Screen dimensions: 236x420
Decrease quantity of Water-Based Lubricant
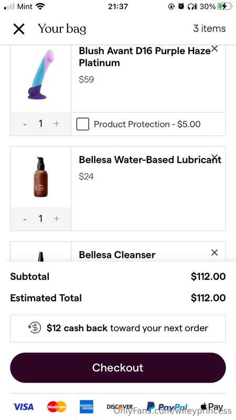(25, 219)
